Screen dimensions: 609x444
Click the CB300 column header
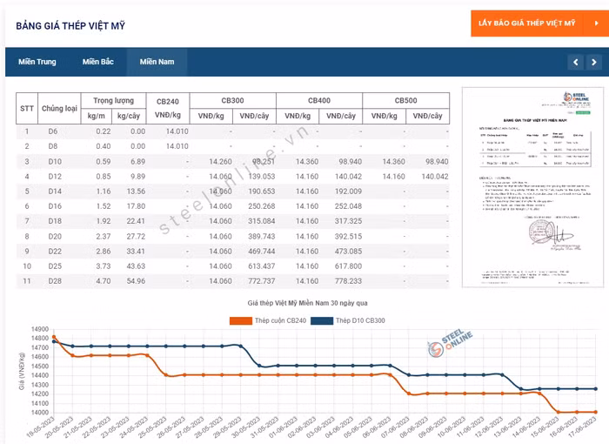(232, 100)
